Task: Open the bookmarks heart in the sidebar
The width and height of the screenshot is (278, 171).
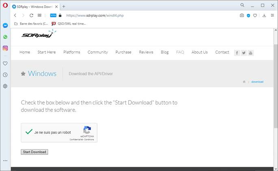Action: click(5, 63)
